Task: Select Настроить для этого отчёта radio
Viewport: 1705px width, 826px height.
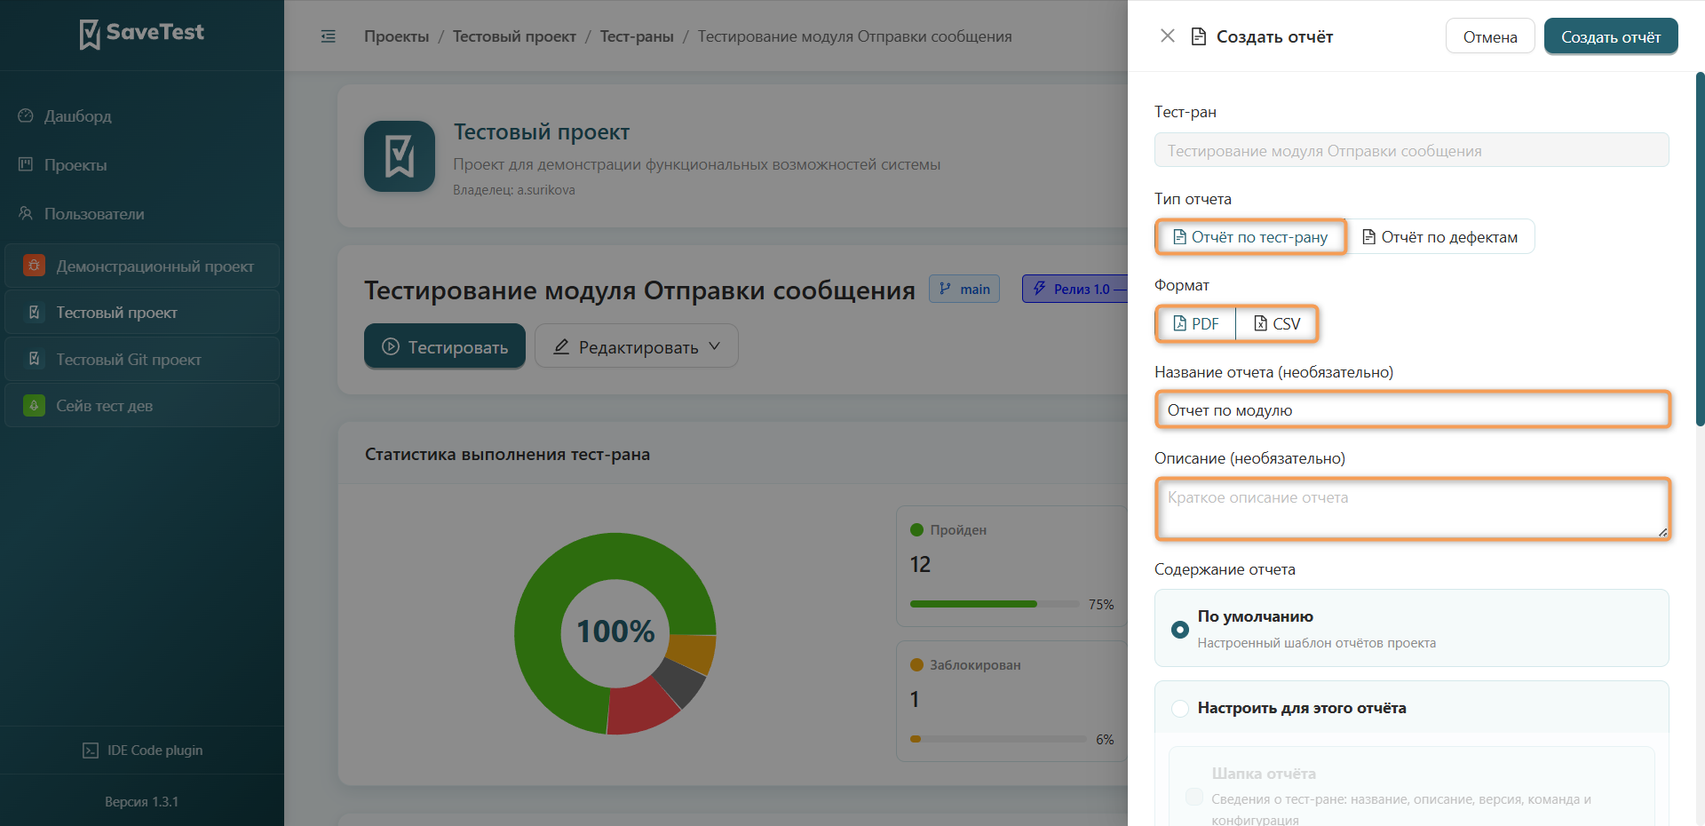Action: (1180, 708)
